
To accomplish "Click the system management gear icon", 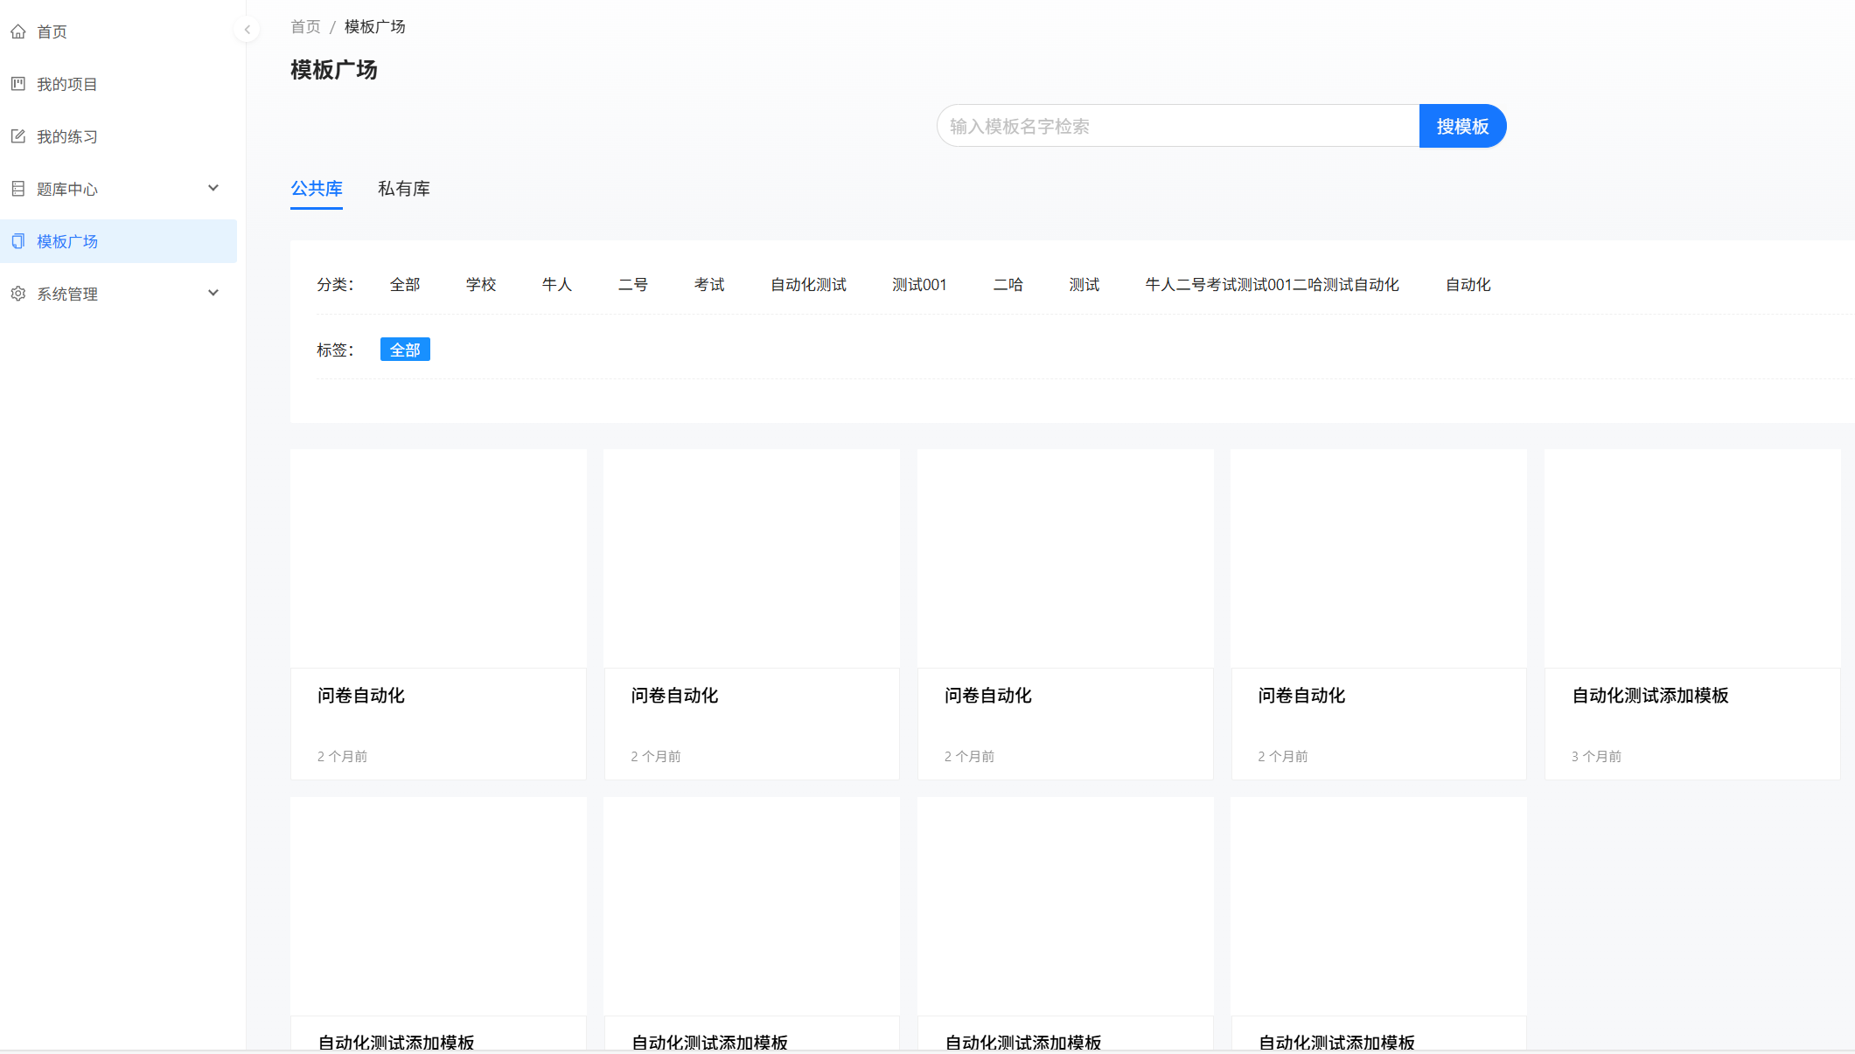I will click(x=18, y=294).
